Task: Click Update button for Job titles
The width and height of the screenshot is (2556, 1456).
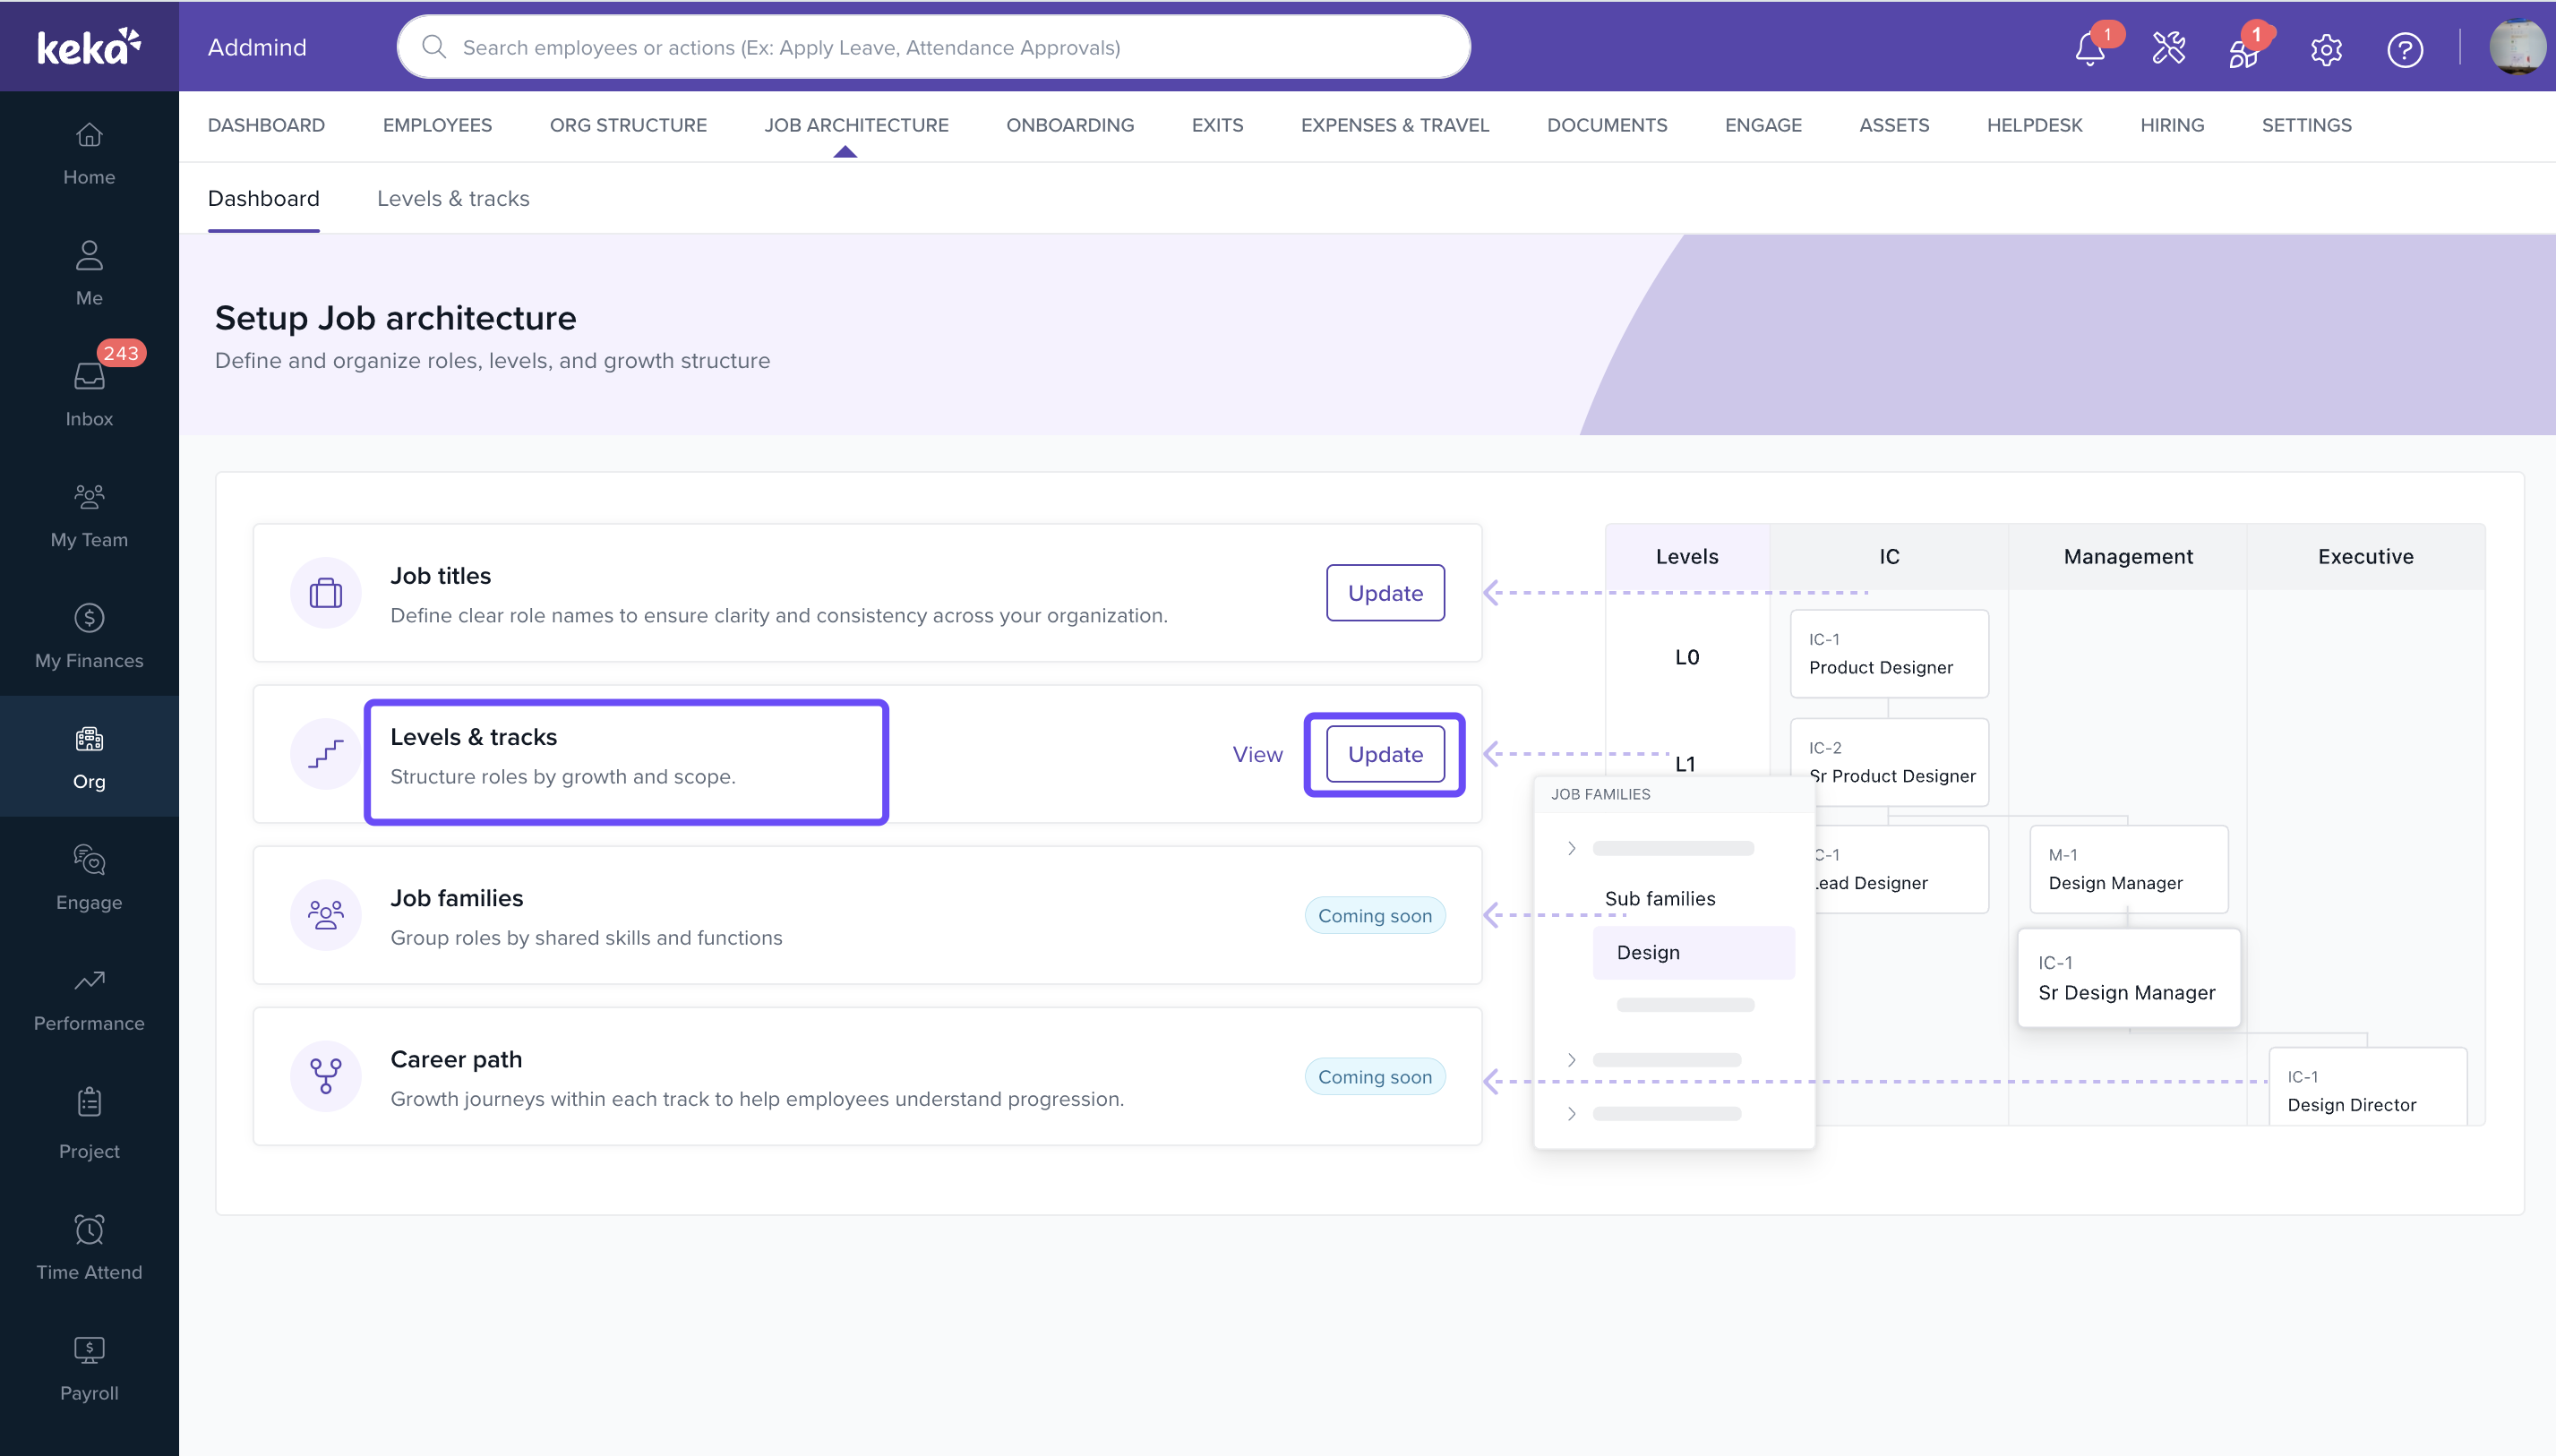Action: [x=1384, y=592]
